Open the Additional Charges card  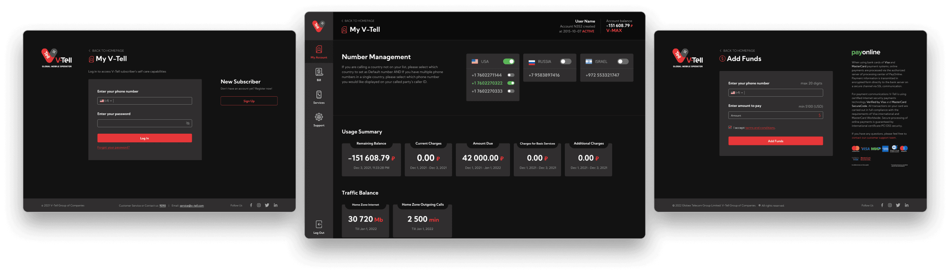588,159
